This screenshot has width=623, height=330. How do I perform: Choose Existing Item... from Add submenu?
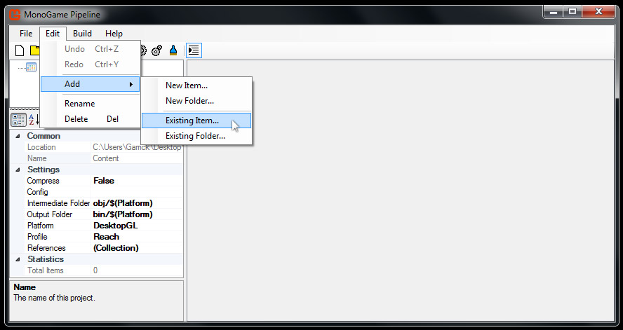tap(192, 121)
